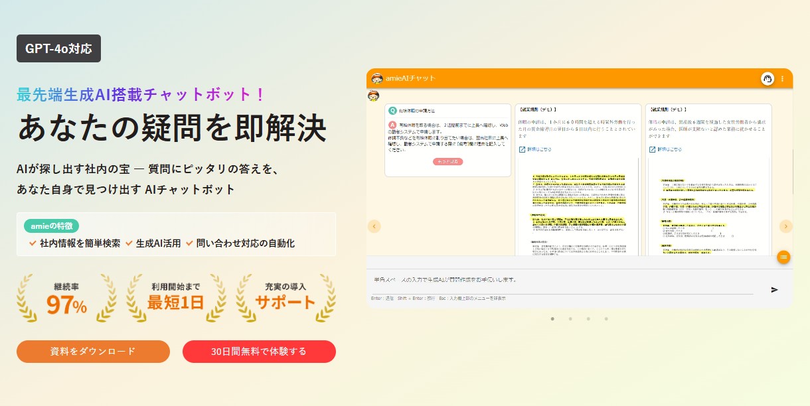Select the first carousel dot indicator
The height and width of the screenshot is (406, 810).
[552, 318]
